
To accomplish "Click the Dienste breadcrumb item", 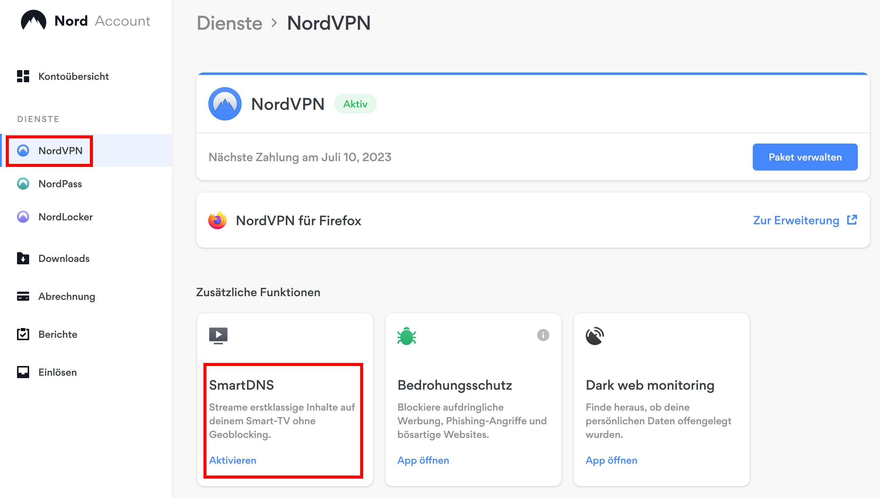I will click(230, 22).
